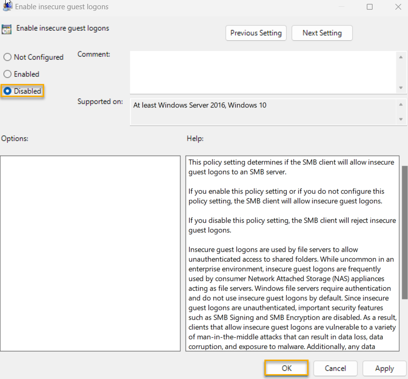Confirm changes with the OK button
This screenshot has height=379, width=408.
[x=286, y=368]
